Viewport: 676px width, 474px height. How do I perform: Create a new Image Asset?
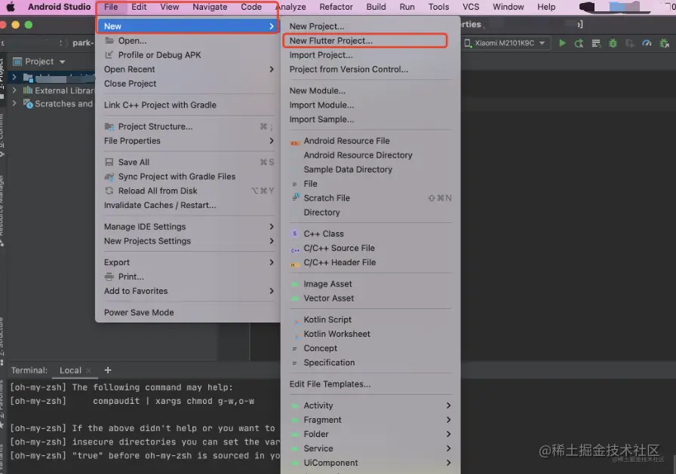(x=370, y=283)
